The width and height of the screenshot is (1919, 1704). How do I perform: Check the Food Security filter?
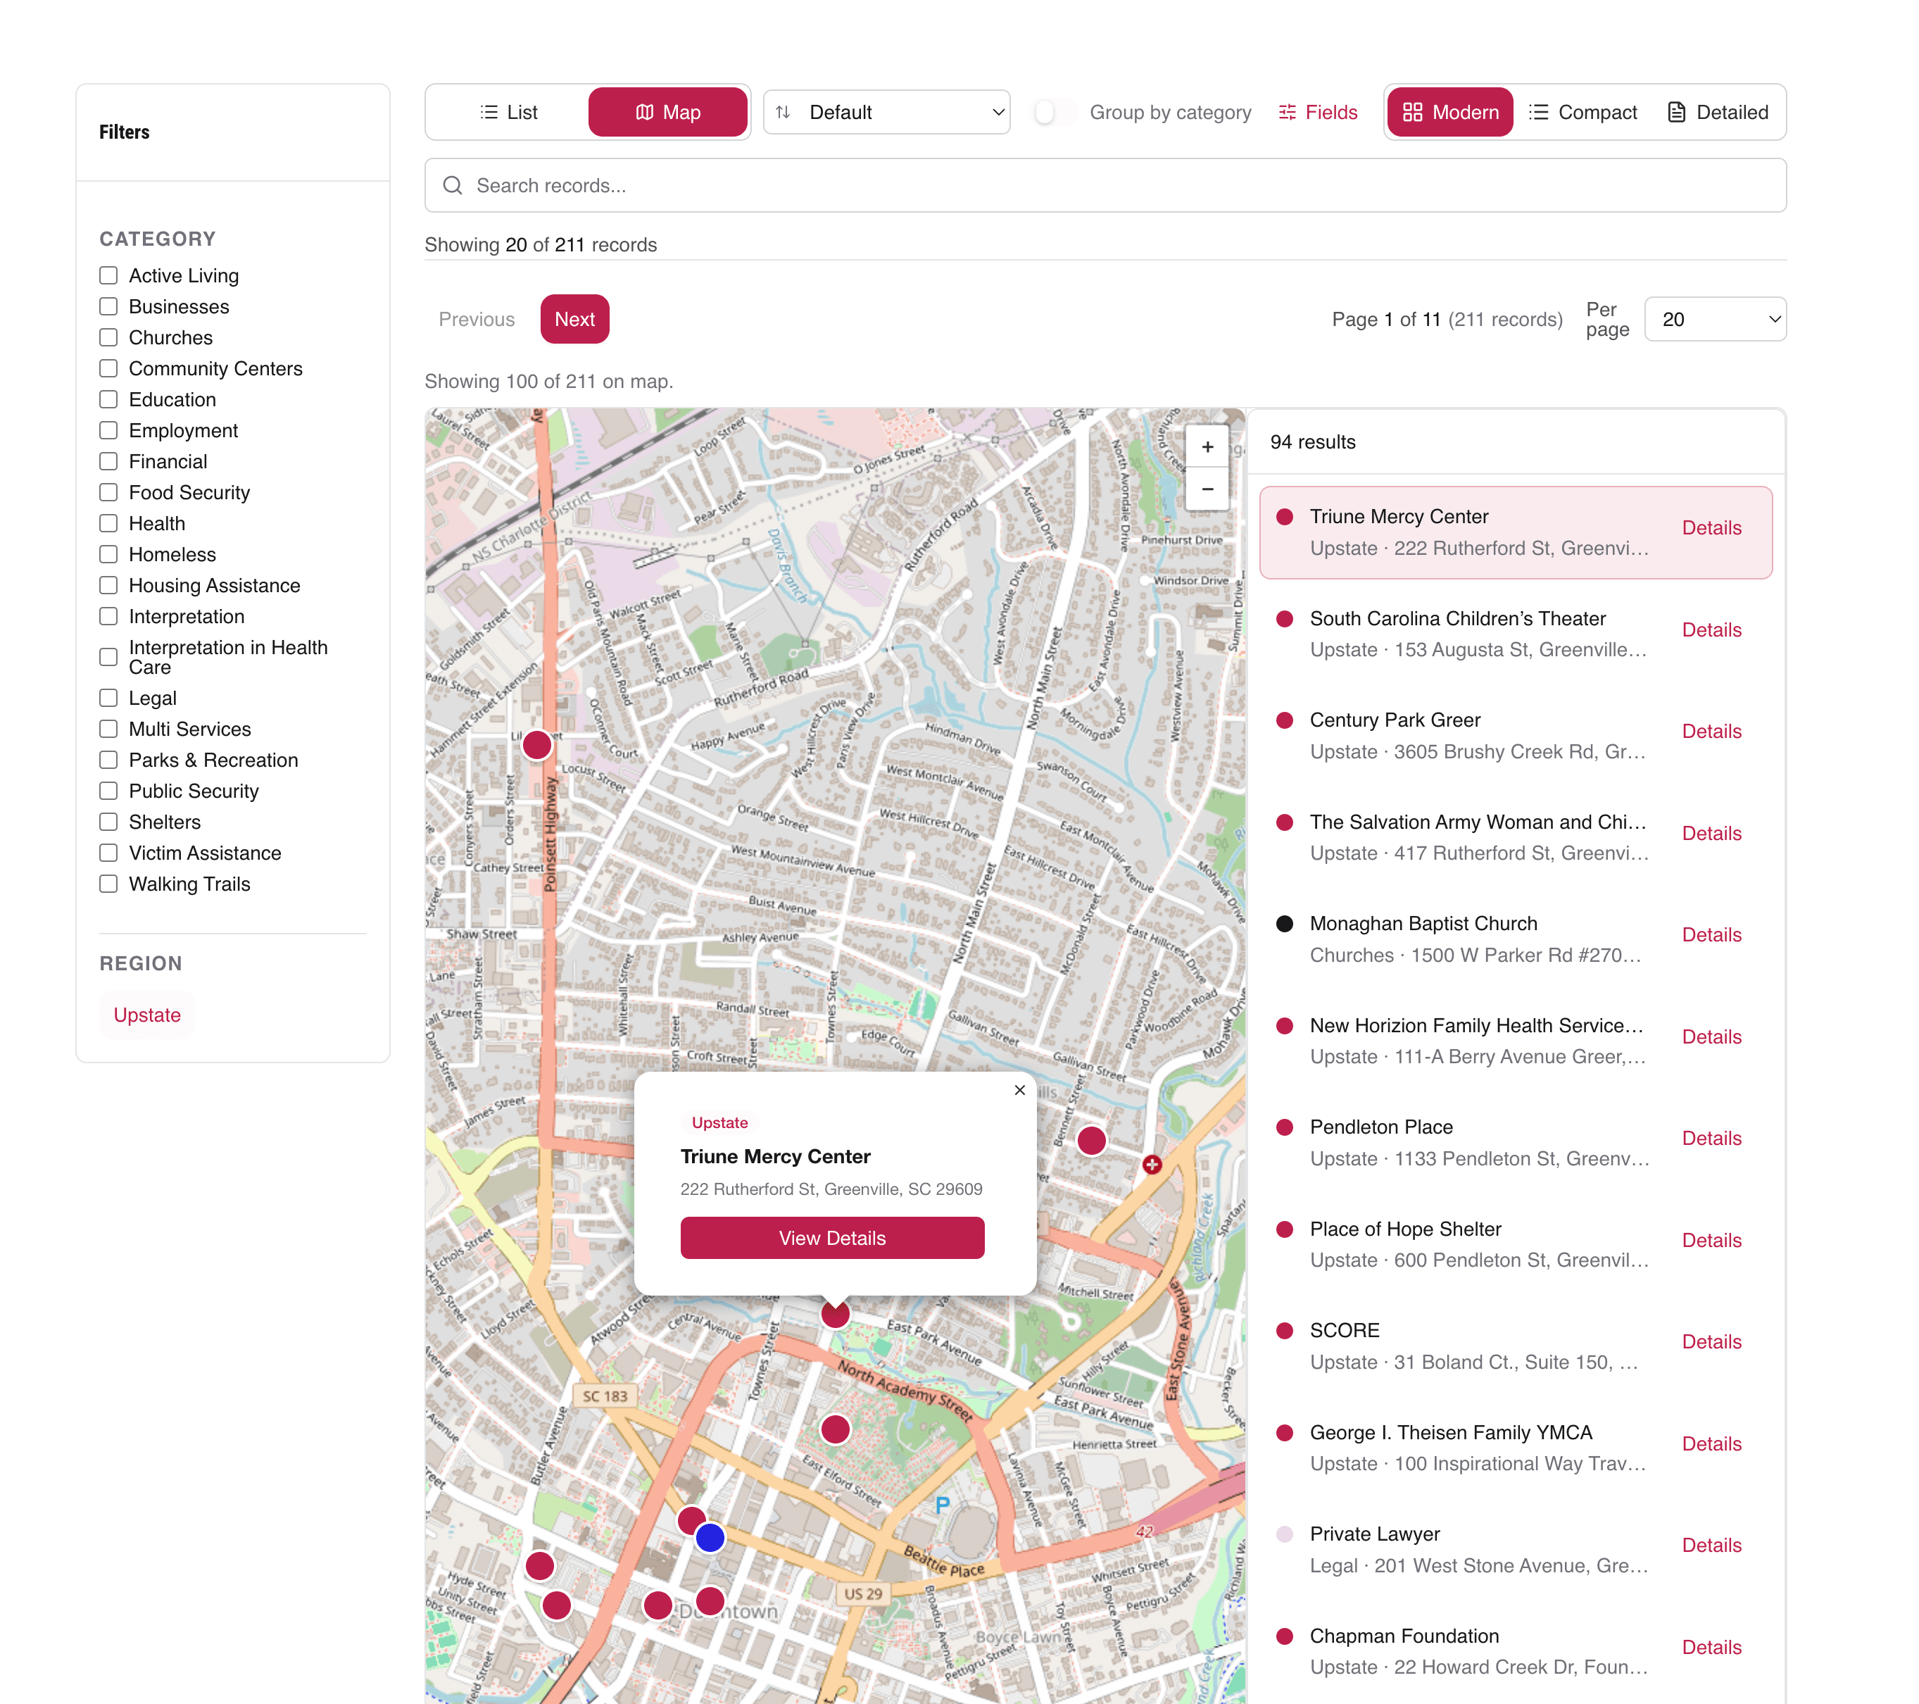[108, 492]
